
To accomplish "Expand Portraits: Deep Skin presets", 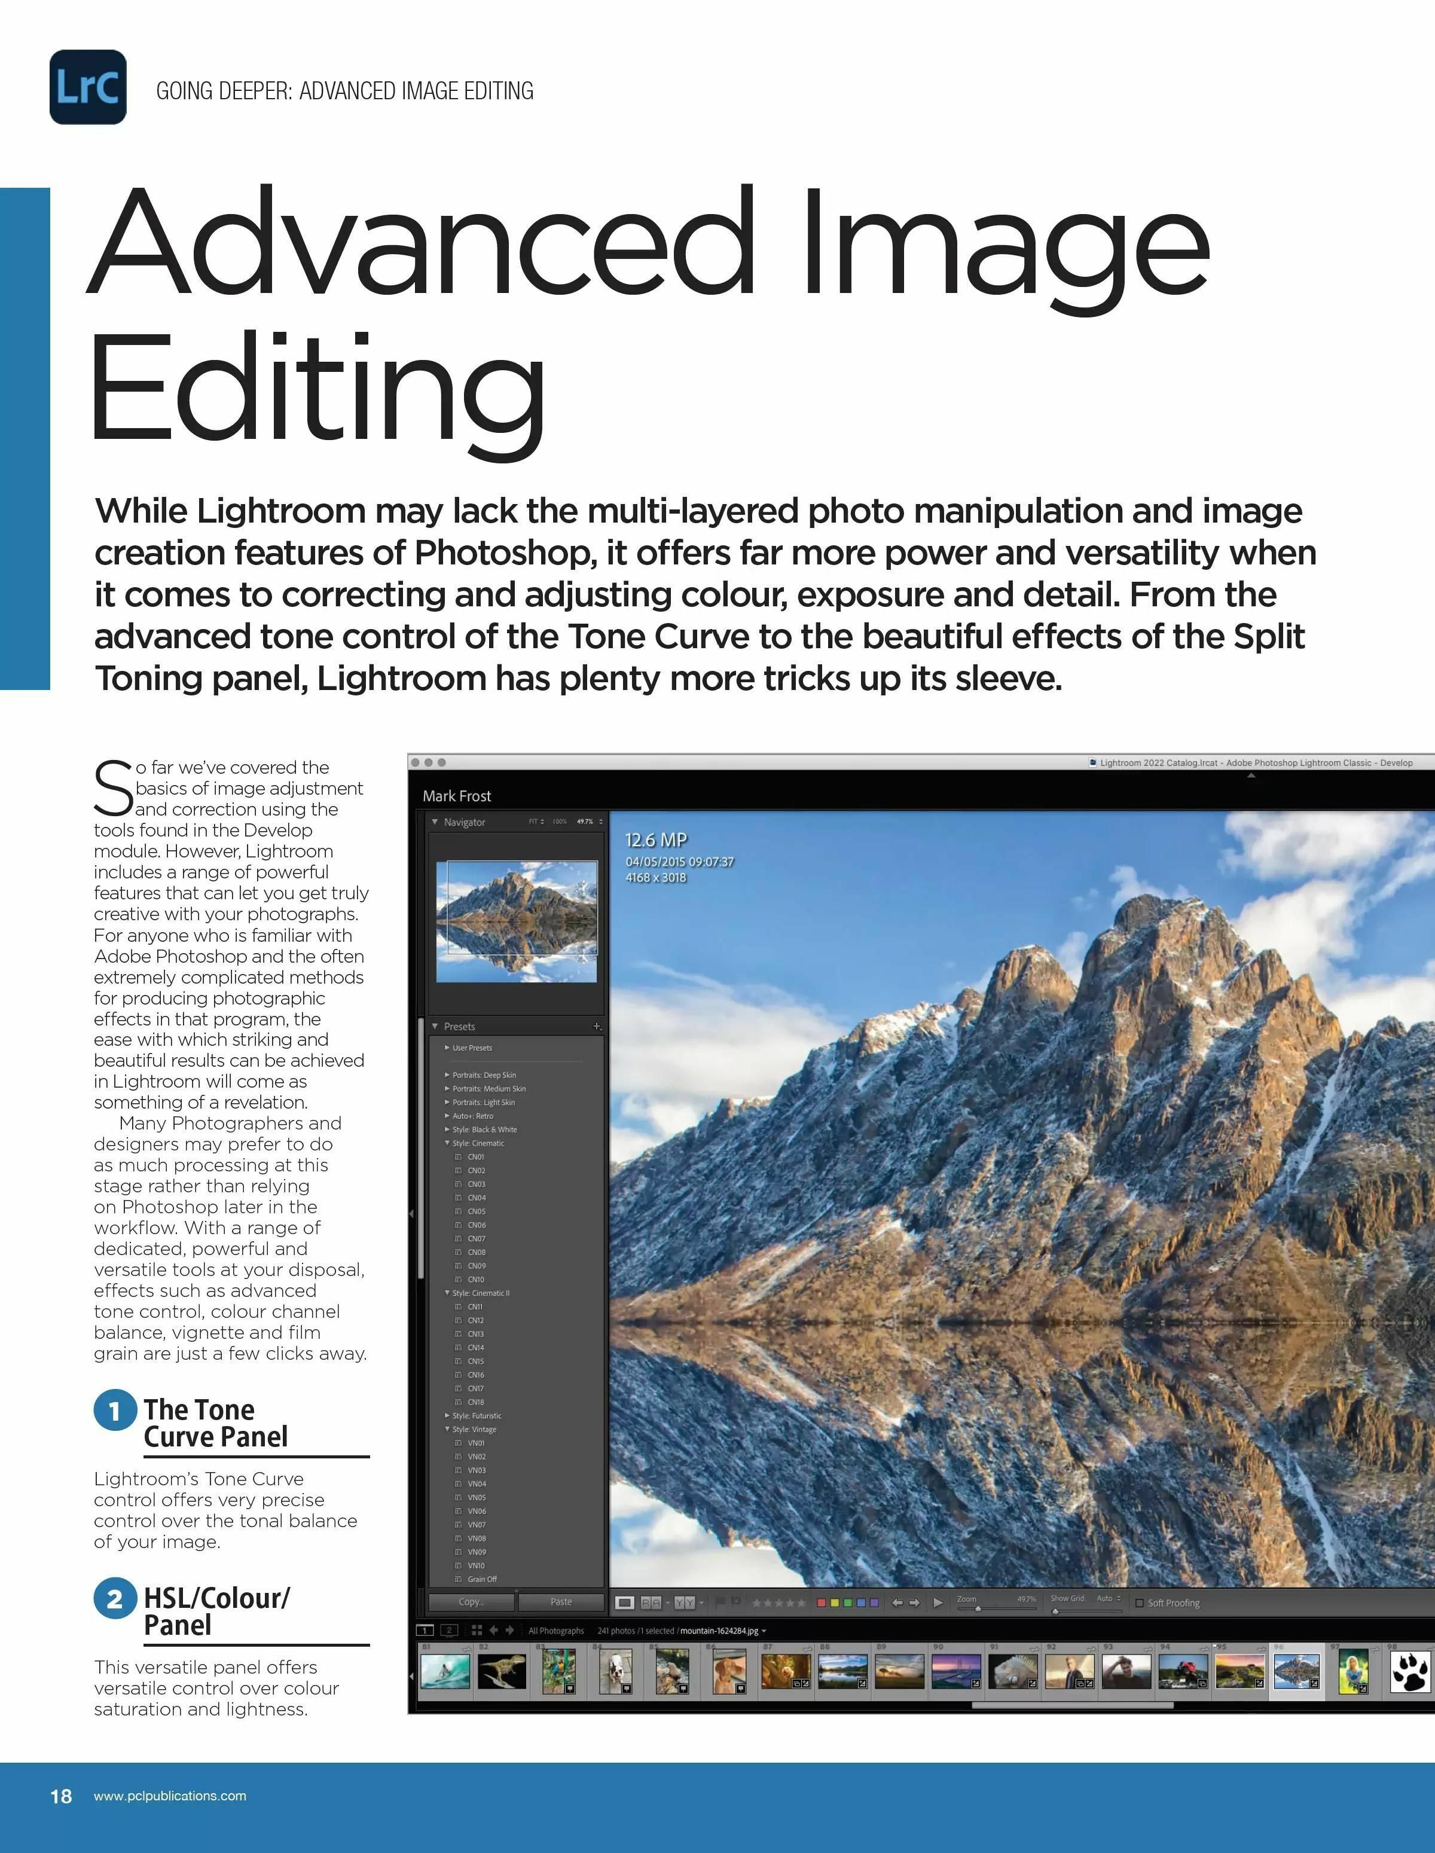I will coord(447,1075).
